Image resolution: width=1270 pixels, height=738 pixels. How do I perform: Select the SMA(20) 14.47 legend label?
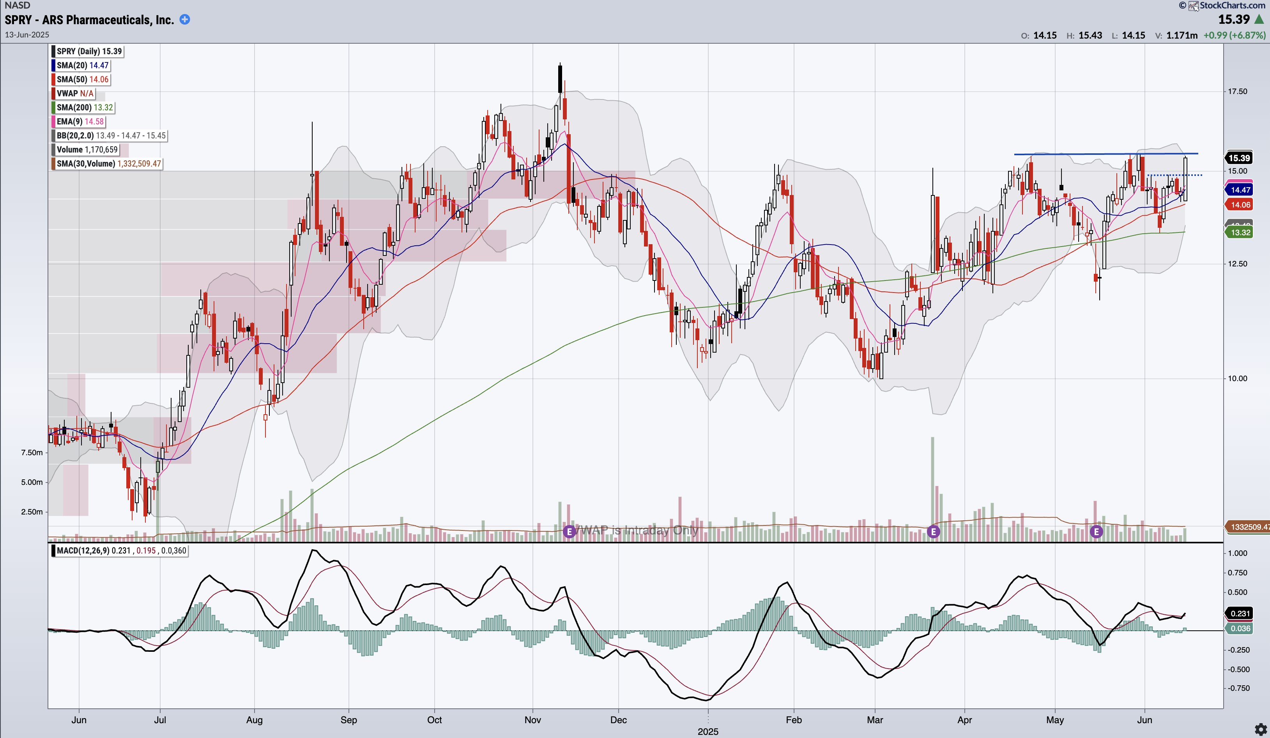[x=81, y=66]
